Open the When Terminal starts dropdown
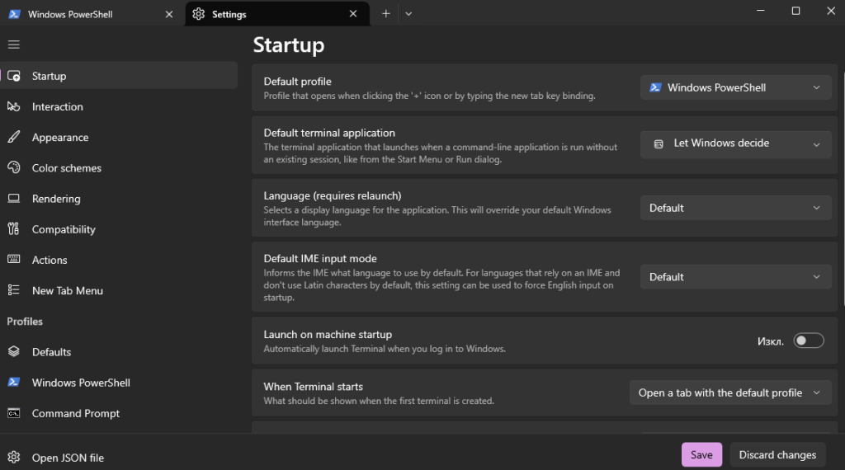The image size is (845, 470). [x=729, y=393]
